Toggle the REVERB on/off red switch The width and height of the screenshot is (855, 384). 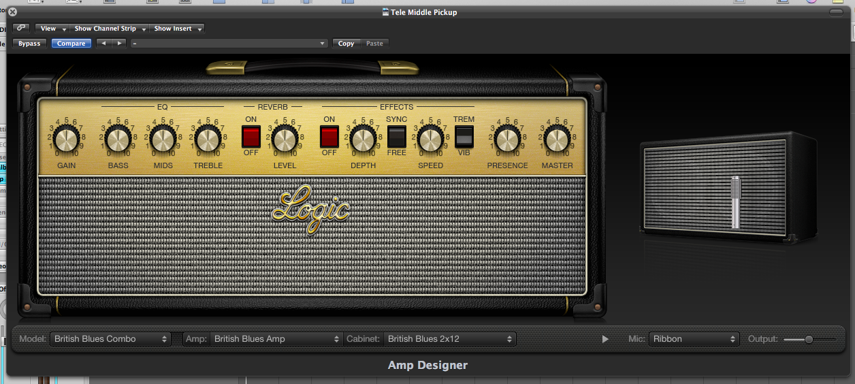251,137
